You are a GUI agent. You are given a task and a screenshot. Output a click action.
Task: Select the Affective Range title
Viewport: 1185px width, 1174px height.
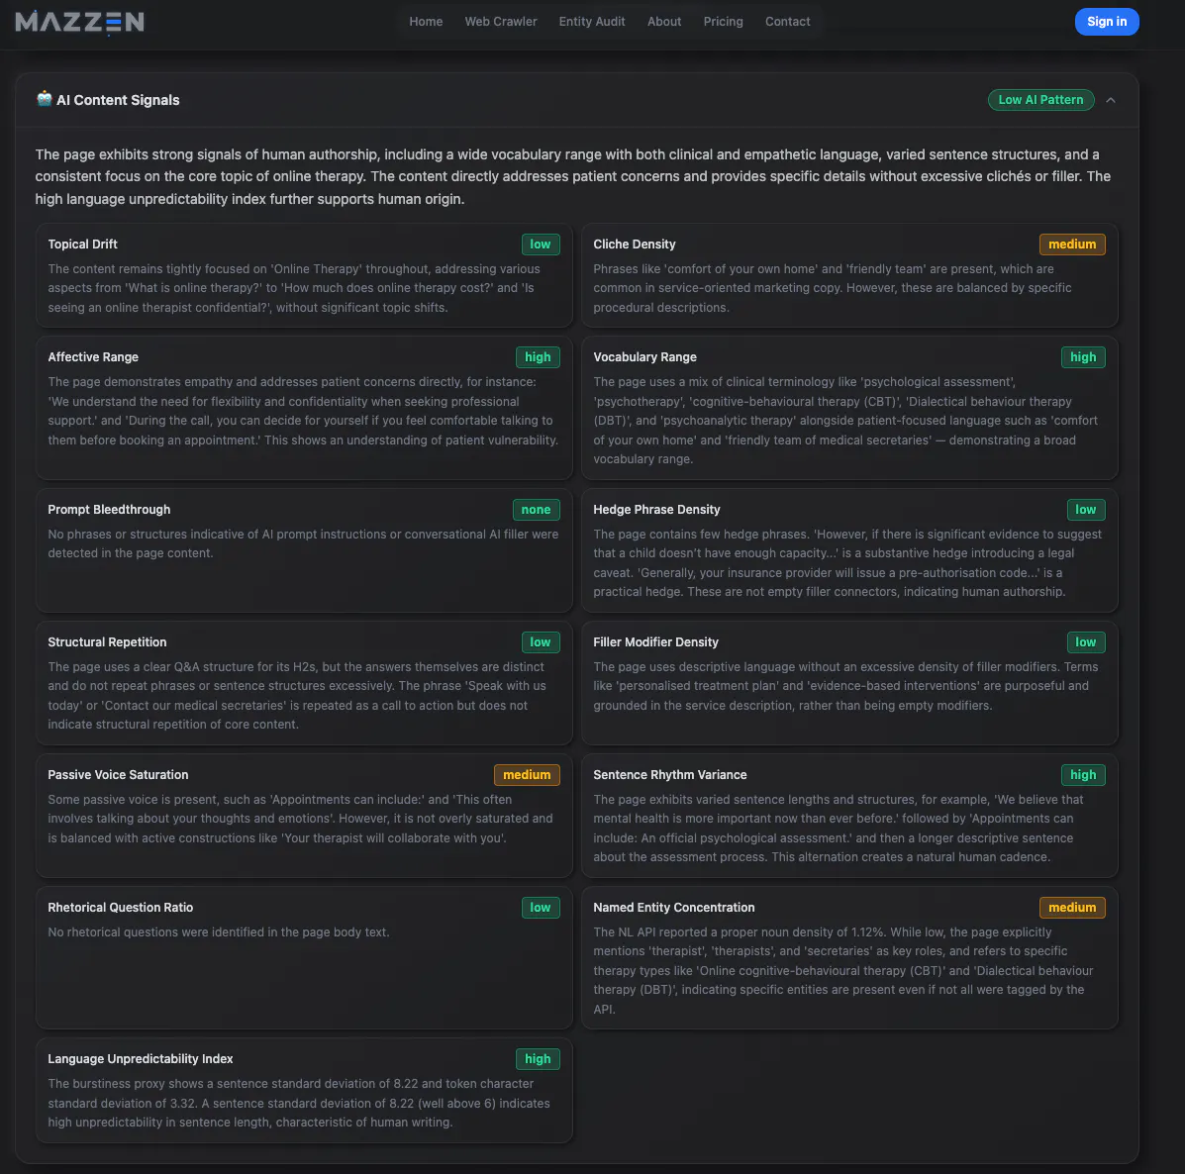pos(93,356)
